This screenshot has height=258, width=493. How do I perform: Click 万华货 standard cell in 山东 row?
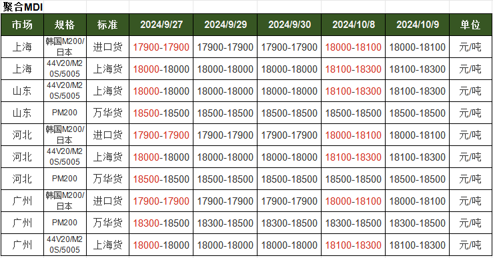click(107, 113)
